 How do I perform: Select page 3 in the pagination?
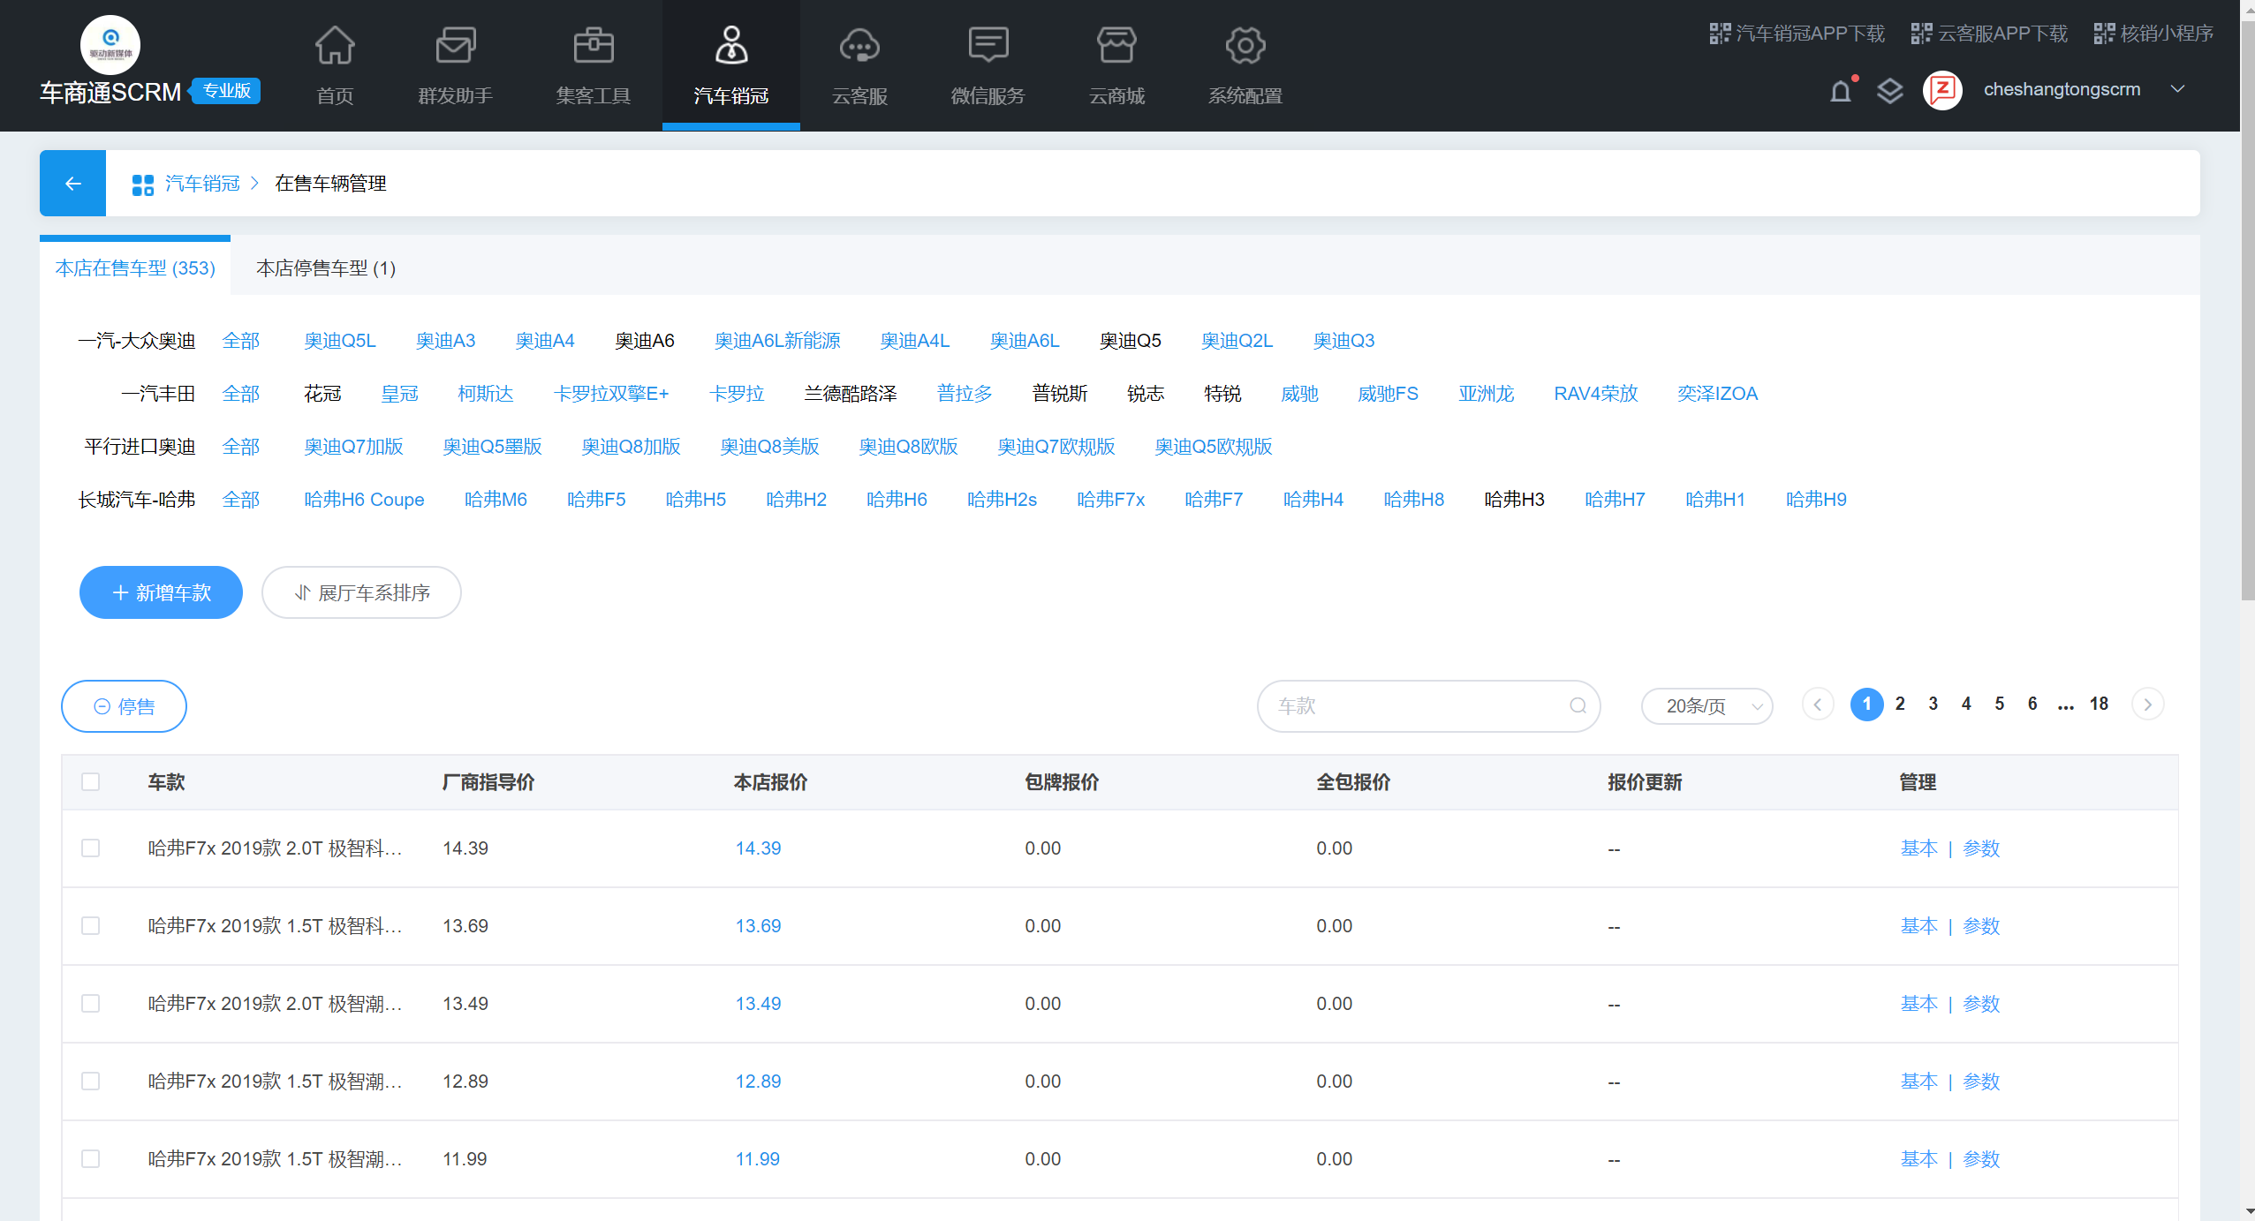click(1933, 704)
